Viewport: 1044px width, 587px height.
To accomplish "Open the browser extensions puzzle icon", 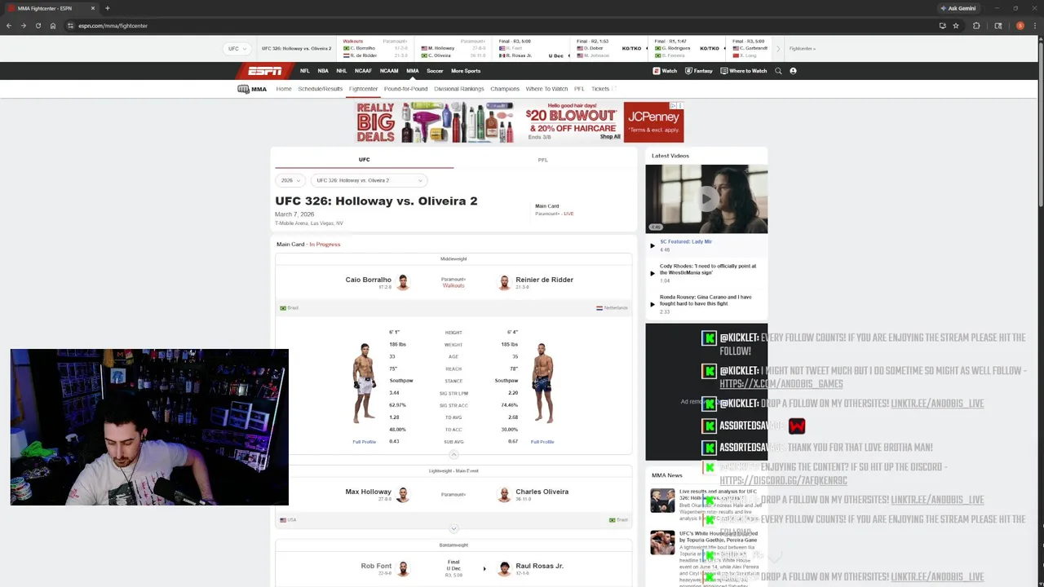I will [976, 25].
